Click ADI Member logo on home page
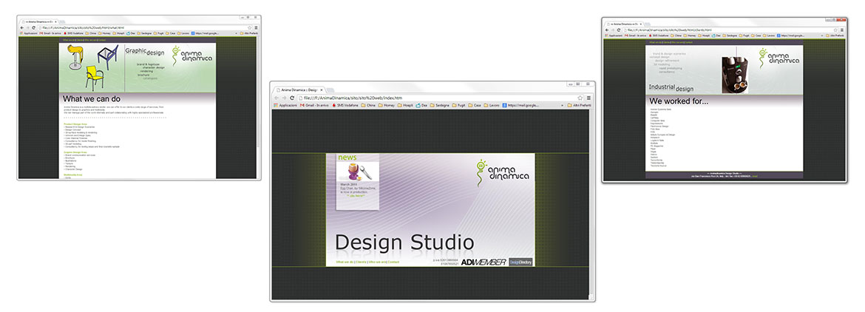Viewport: 865px width, 312px height. click(484, 262)
